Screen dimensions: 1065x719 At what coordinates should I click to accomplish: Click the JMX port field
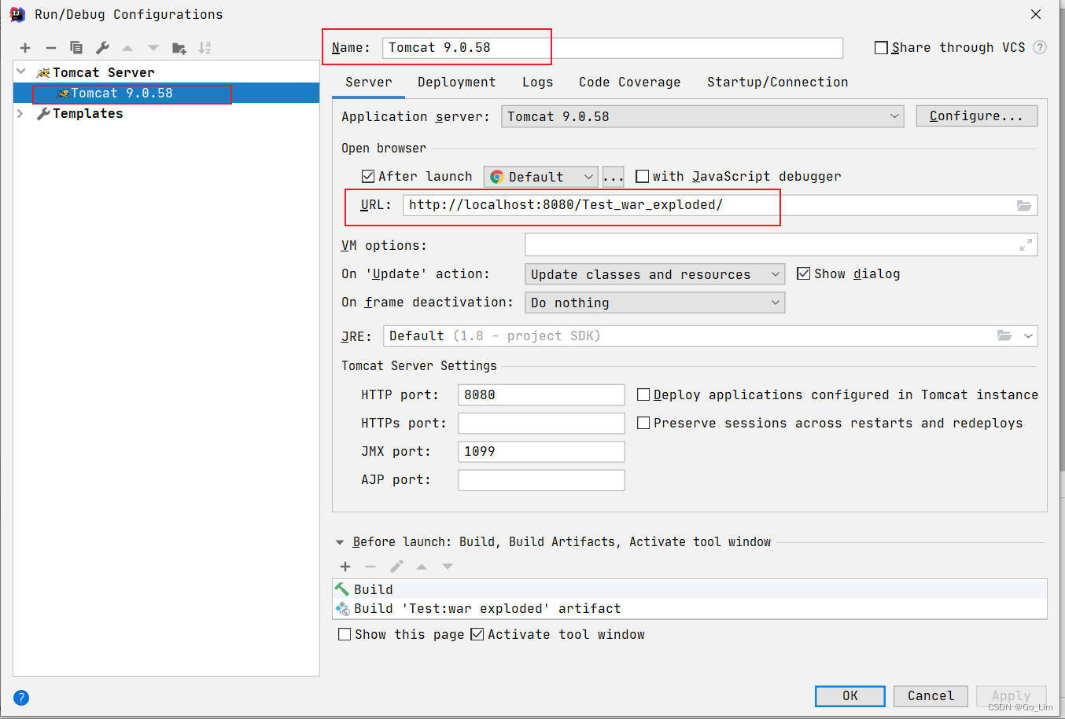point(541,451)
